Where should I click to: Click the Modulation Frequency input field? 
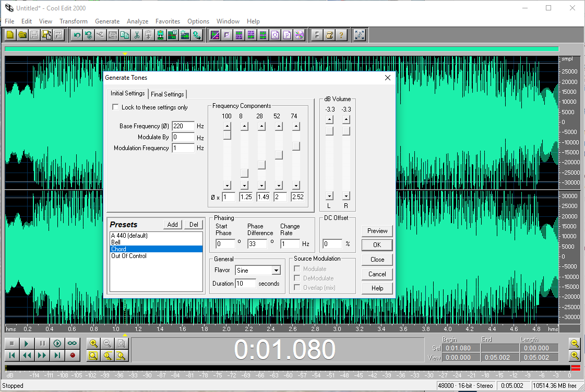coord(183,148)
